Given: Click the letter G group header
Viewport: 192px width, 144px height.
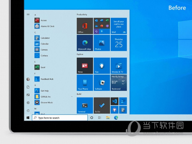Looking at the screenshot, I should 35,85.
